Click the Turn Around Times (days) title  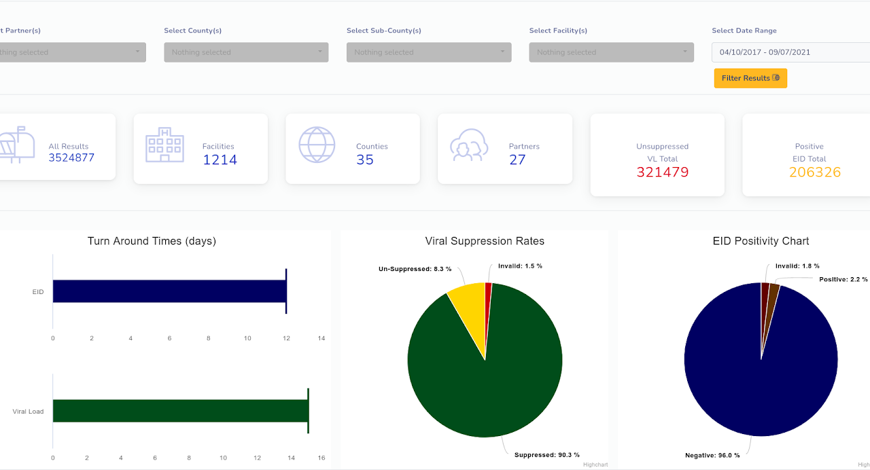[152, 241]
